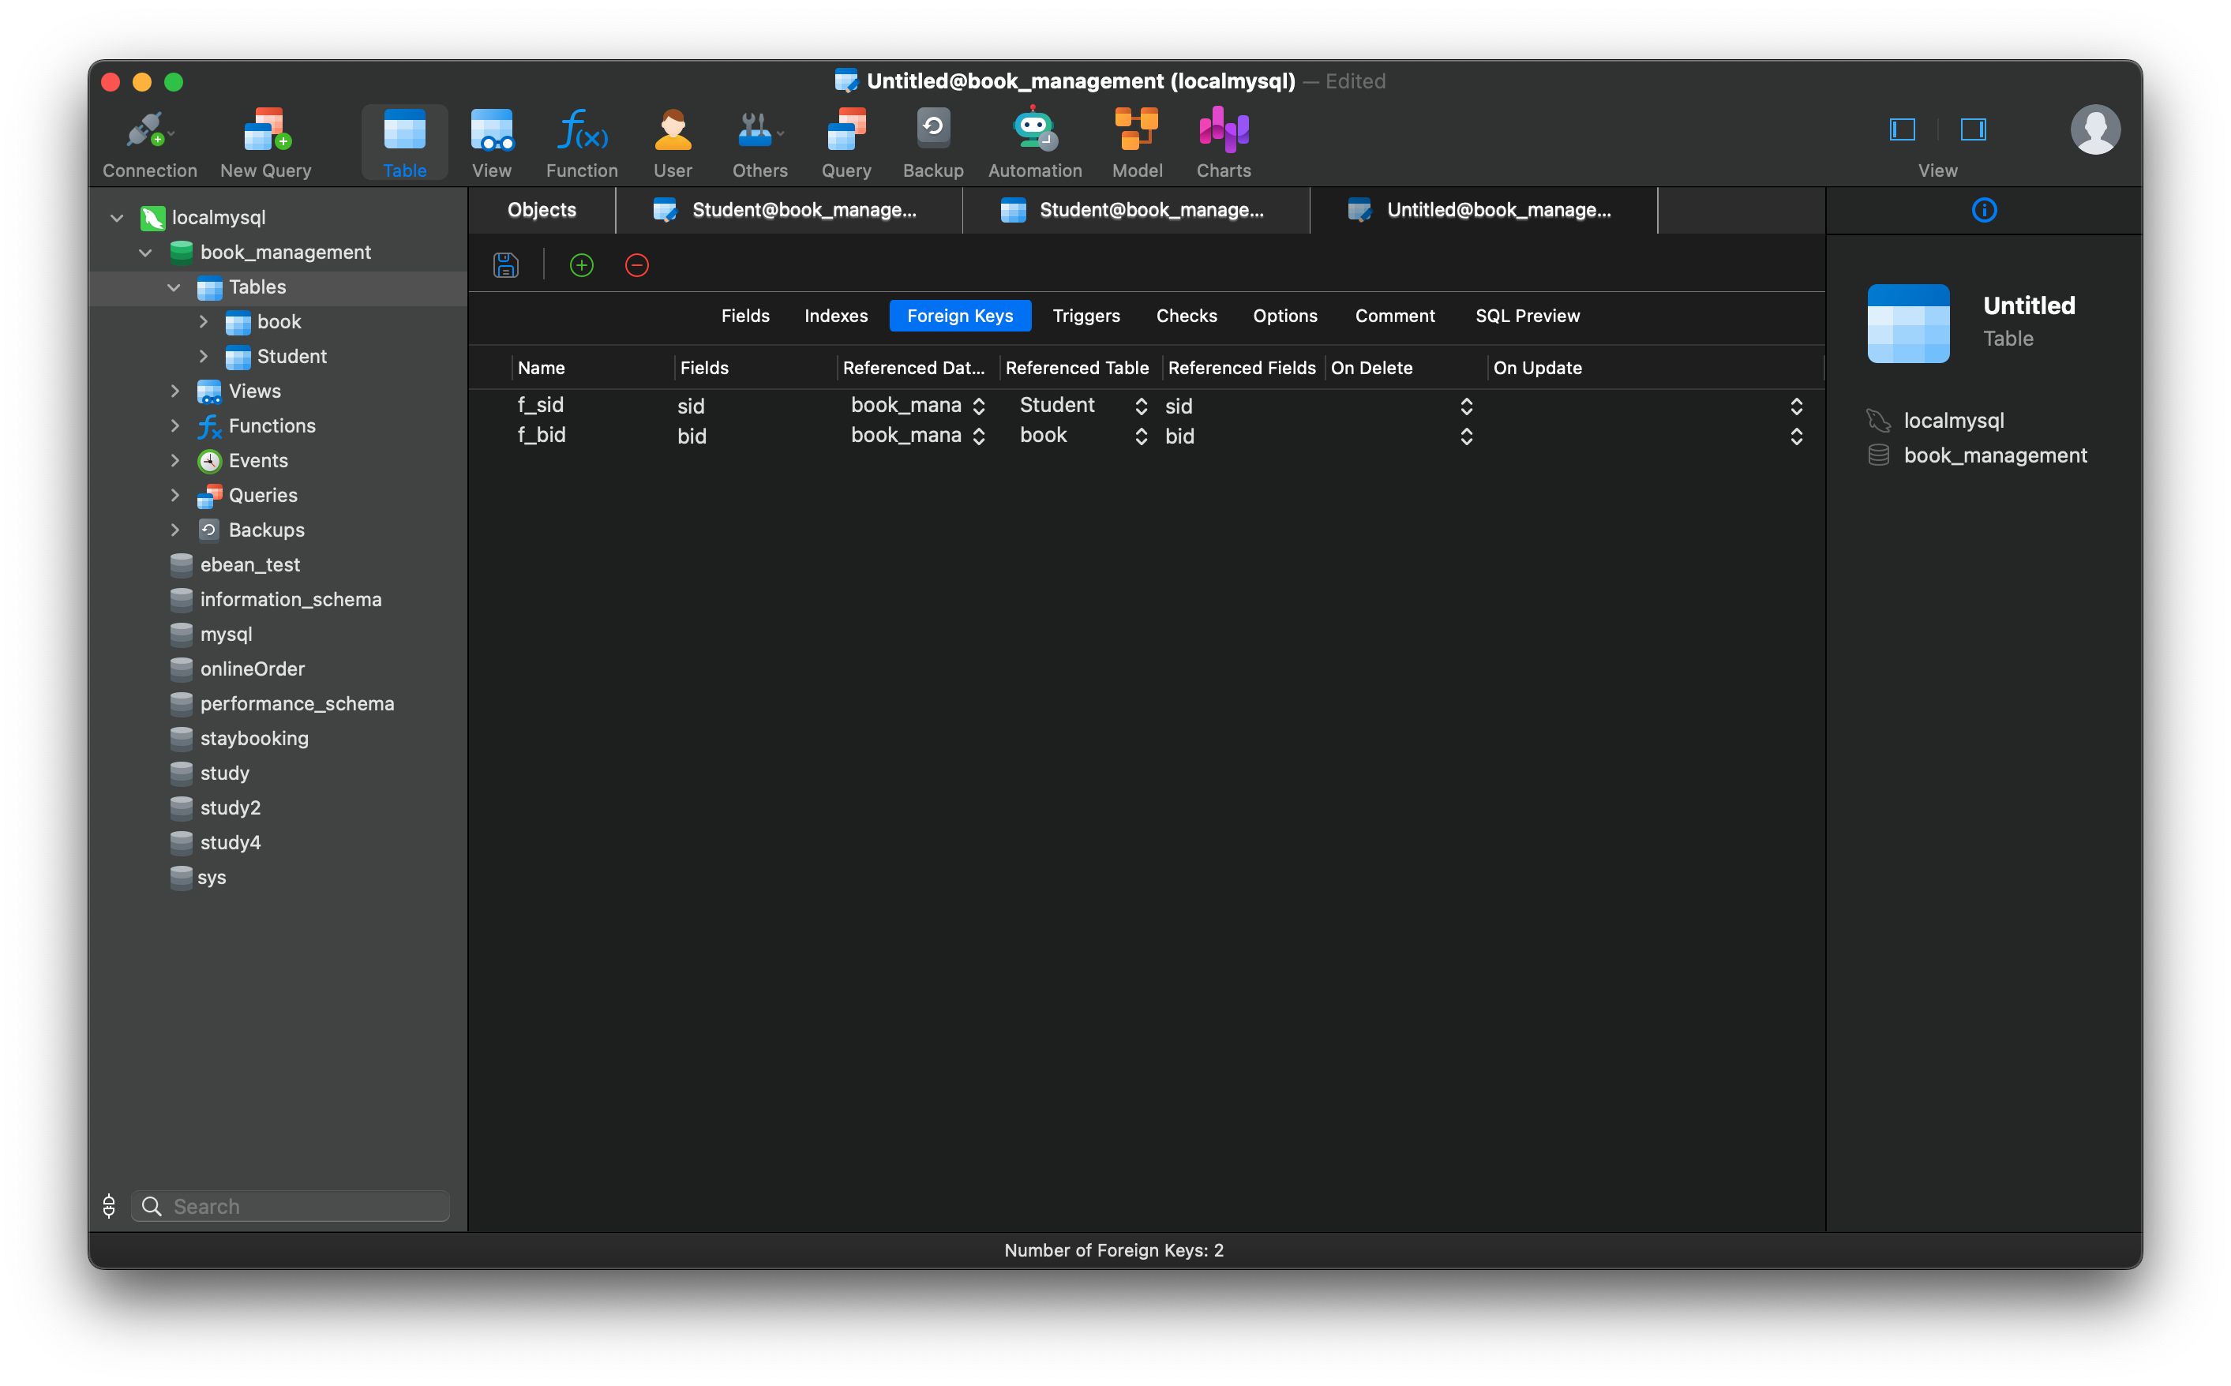Remove selected foreign key with minus icon
Screen dimensions: 2231x1386
(636, 265)
